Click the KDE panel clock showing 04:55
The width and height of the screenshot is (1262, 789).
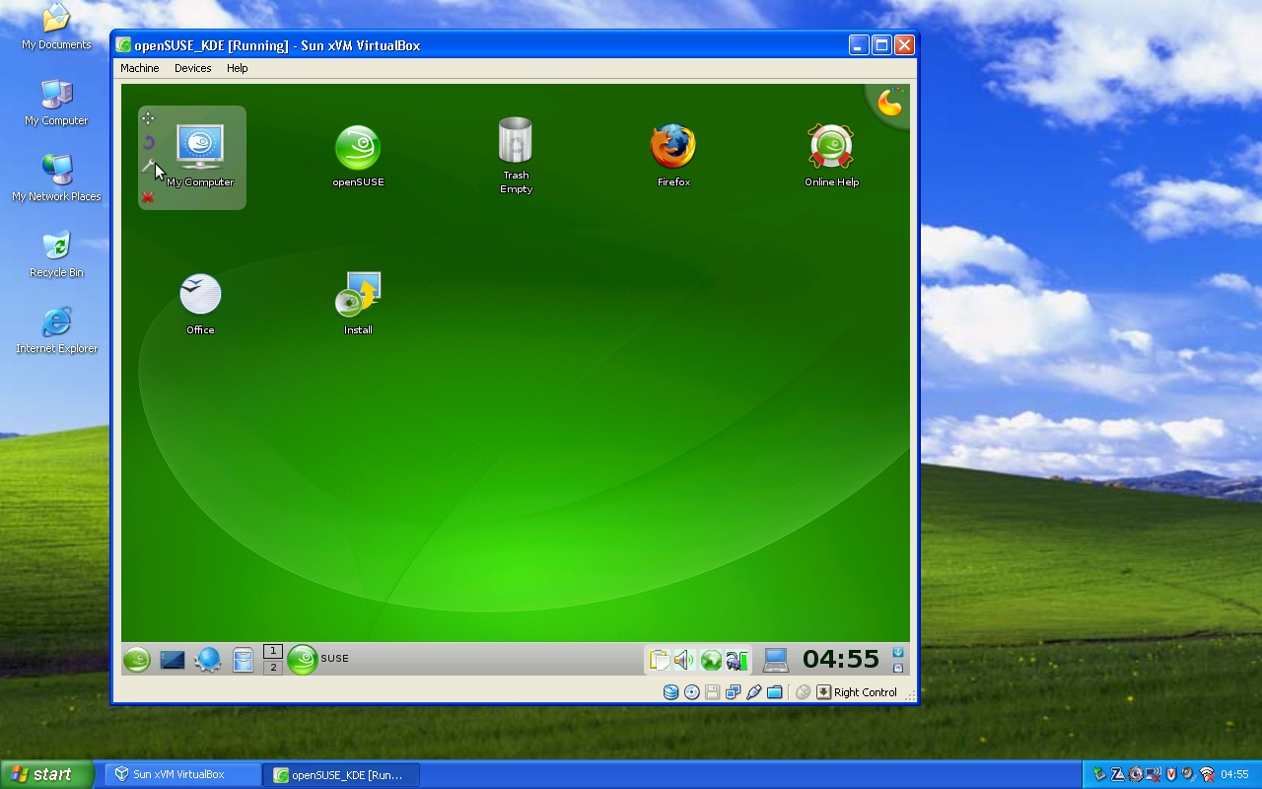coord(840,659)
